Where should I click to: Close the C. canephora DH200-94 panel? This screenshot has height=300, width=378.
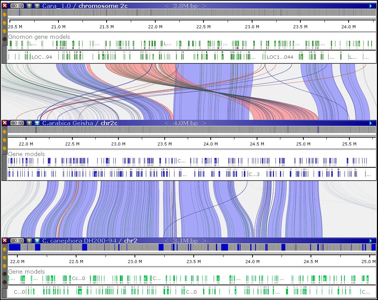[5, 240]
